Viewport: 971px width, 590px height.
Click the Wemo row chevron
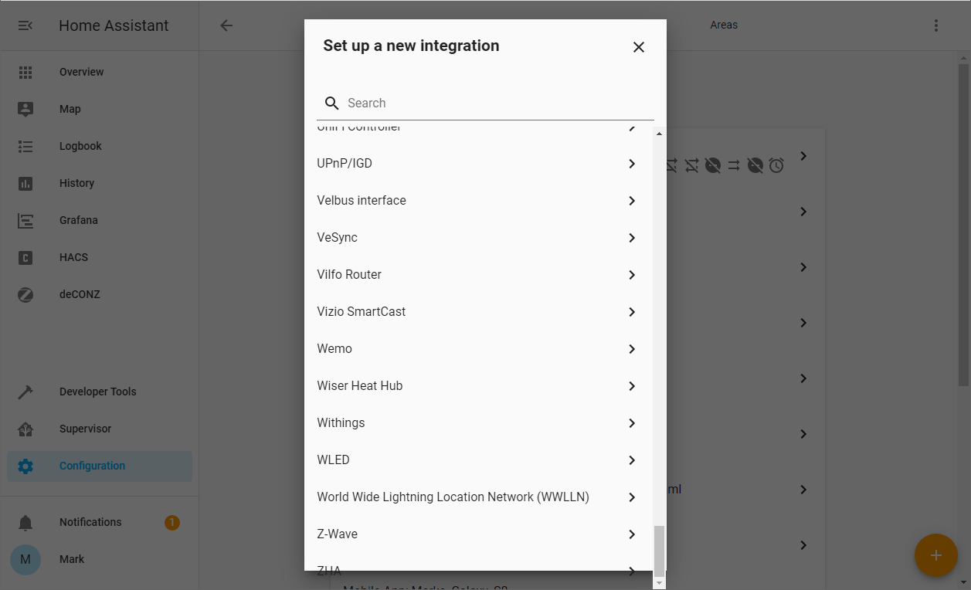coord(632,349)
